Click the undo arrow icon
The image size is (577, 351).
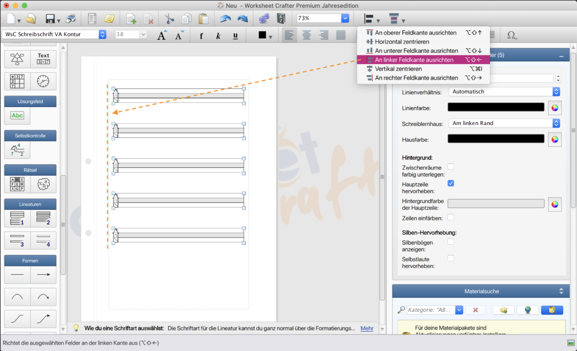[x=225, y=18]
